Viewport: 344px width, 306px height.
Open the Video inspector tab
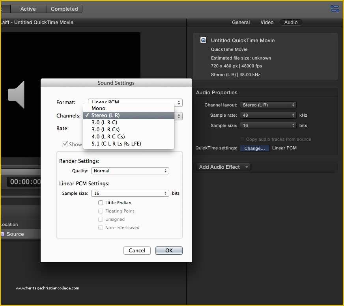pyautogui.click(x=267, y=22)
